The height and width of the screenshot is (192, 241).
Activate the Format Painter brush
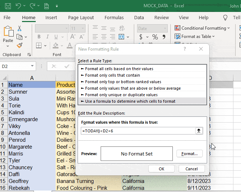pyautogui.click(x=20, y=46)
